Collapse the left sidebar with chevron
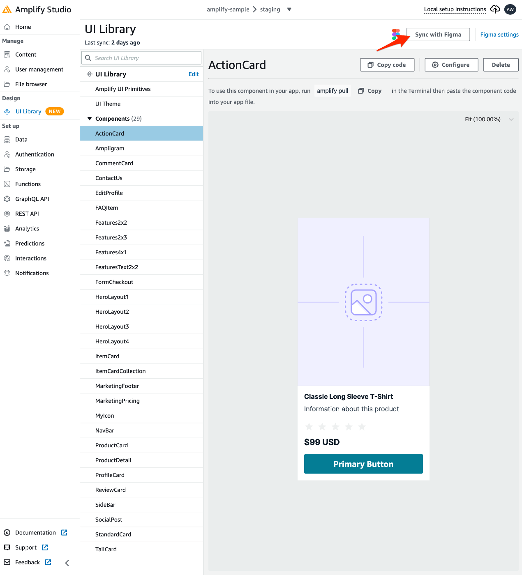The width and height of the screenshot is (522, 575). coord(67,563)
